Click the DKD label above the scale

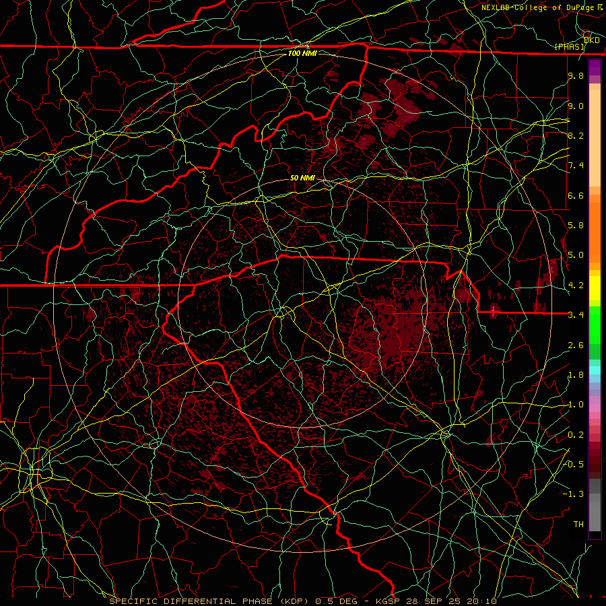(591, 40)
